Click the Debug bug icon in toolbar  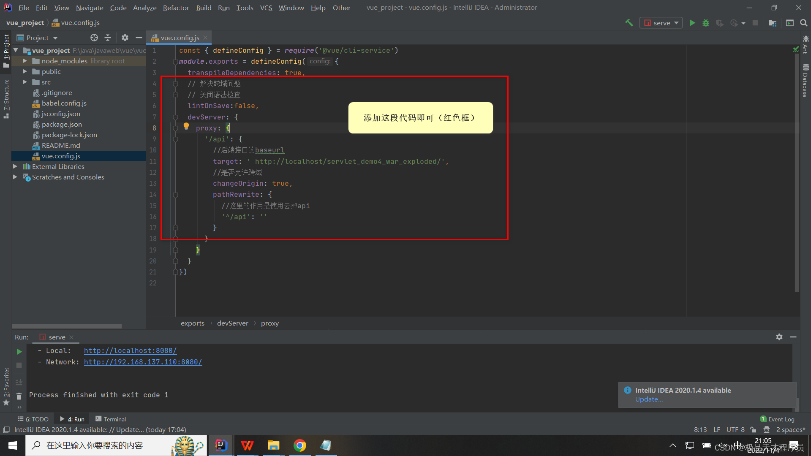[x=706, y=23]
